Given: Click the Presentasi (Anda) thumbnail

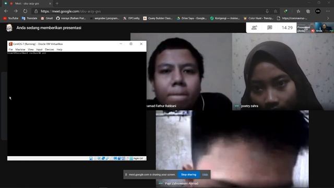Looking at the screenshot, I should tap(306, 28).
